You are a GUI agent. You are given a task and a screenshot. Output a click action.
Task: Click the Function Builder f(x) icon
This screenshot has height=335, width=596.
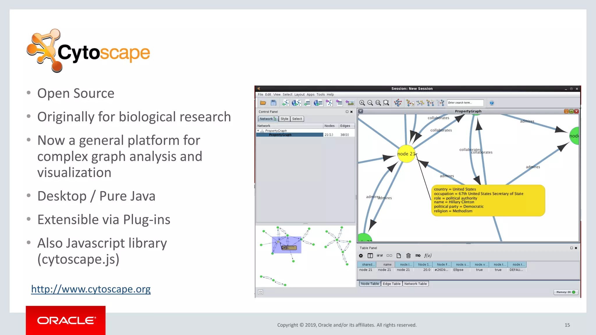click(428, 256)
